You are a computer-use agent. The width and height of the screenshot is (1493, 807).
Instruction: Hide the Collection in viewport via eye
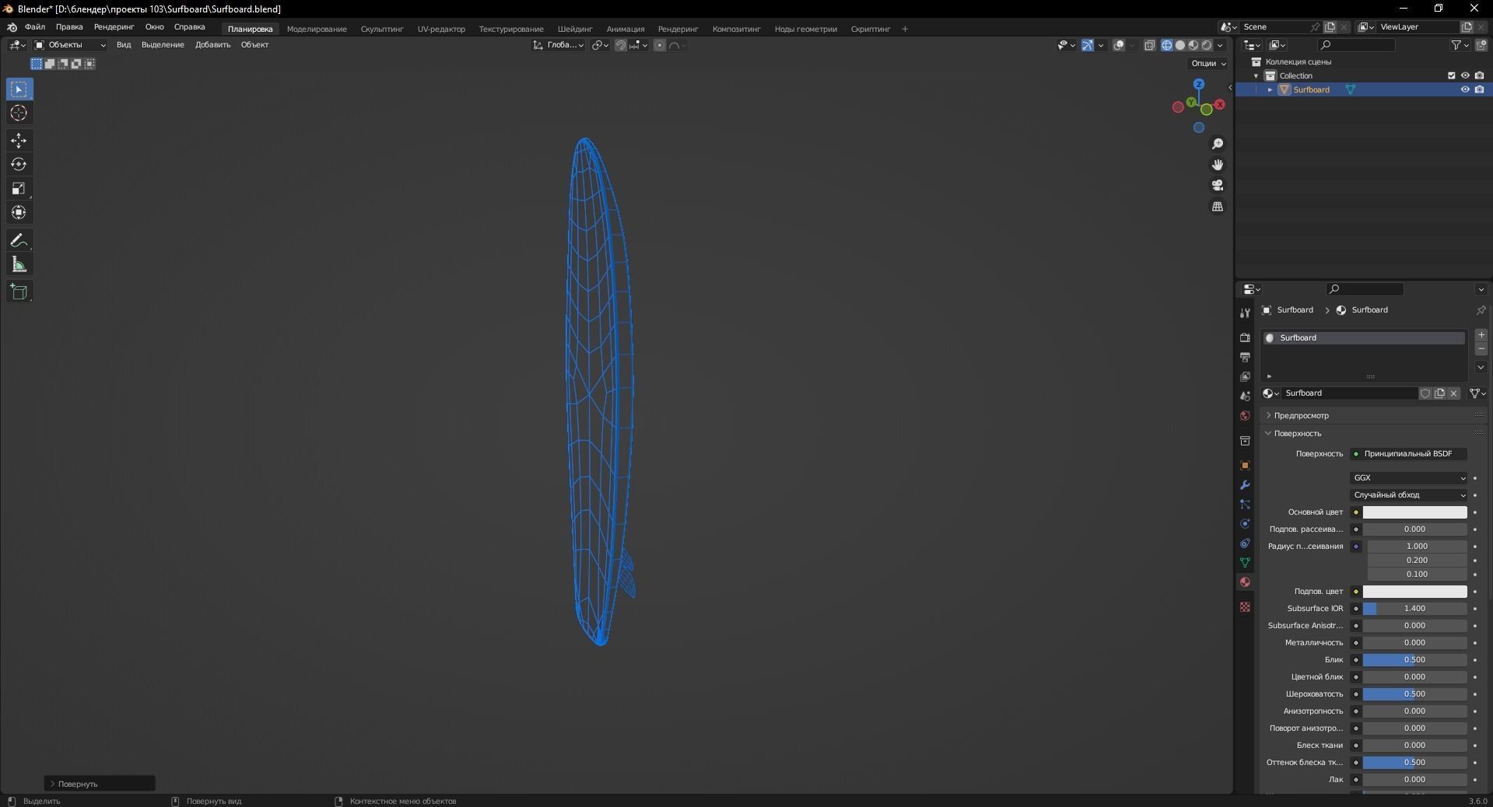pyautogui.click(x=1465, y=75)
